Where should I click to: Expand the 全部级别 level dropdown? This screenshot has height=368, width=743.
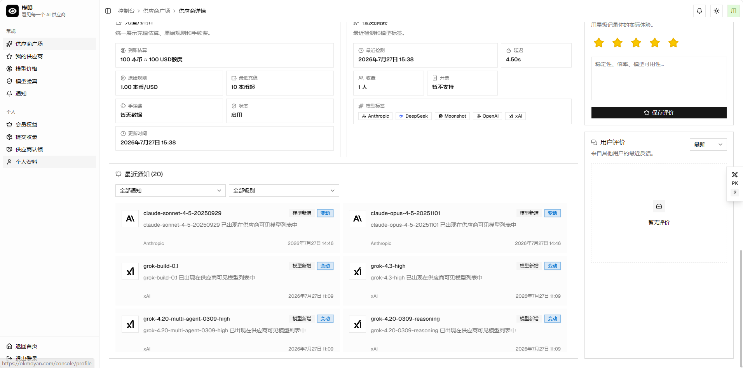pyautogui.click(x=284, y=191)
